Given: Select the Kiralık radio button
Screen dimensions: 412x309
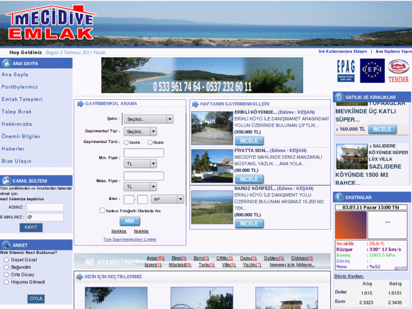Looking at the screenshot, I should coord(150,142).
